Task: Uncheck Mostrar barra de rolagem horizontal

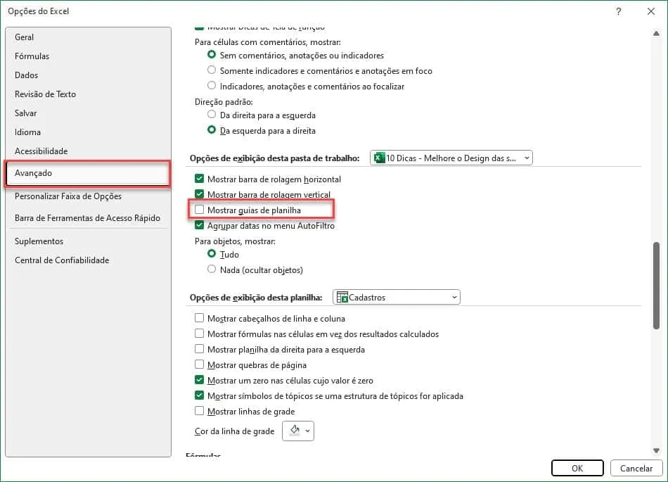Action: click(x=199, y=179)
